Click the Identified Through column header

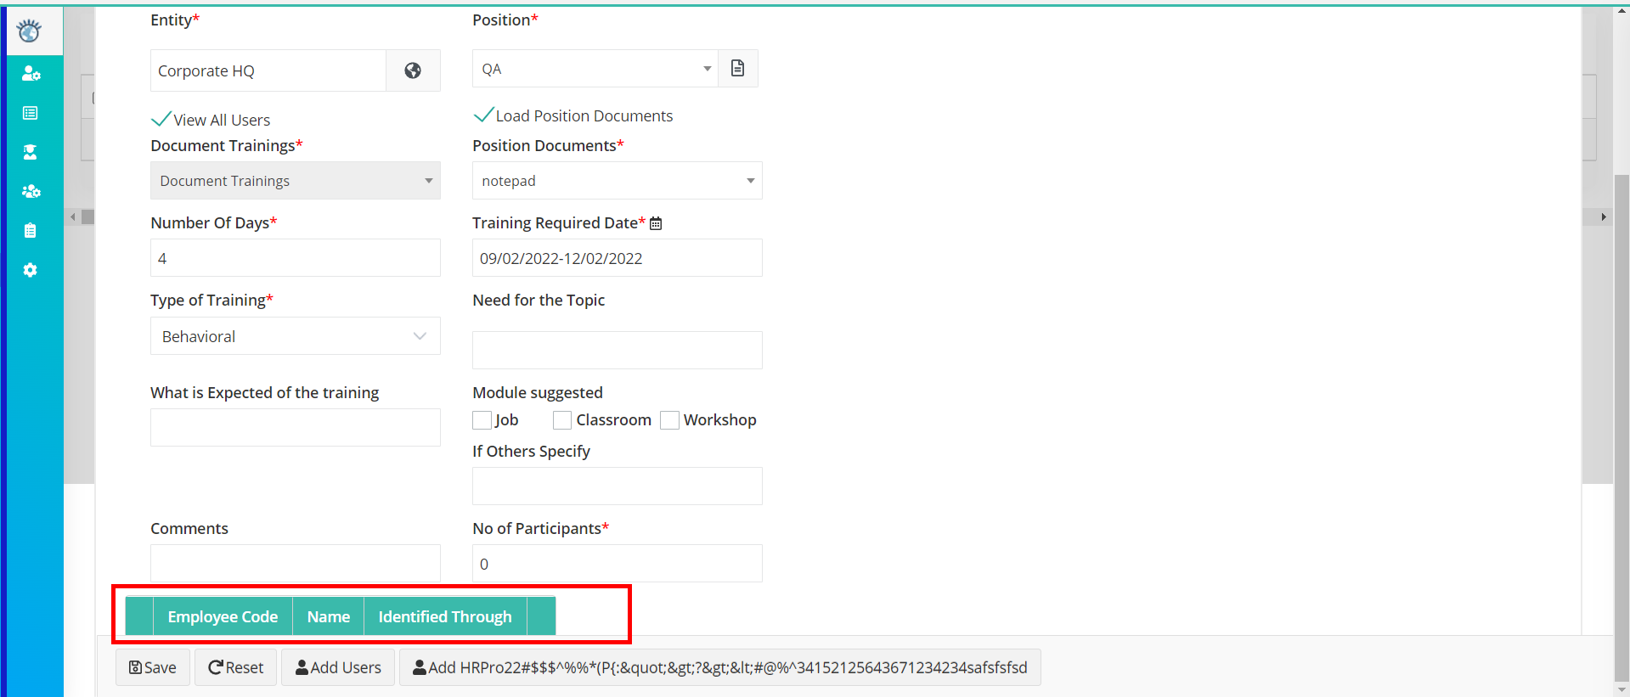coord(445,616)
